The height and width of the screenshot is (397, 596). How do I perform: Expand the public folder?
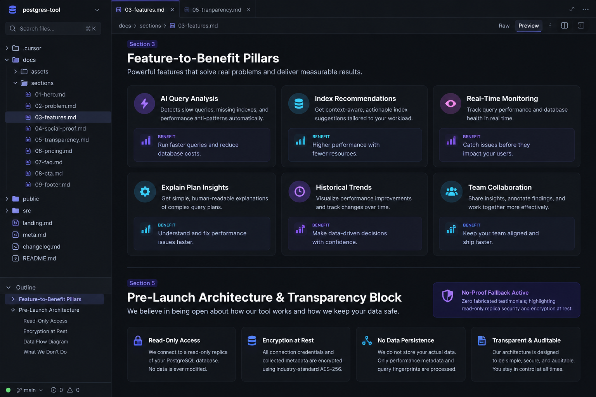(x=7, y=198)
